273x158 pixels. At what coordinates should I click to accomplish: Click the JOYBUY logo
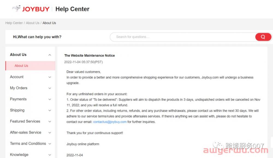pos(31,9)
